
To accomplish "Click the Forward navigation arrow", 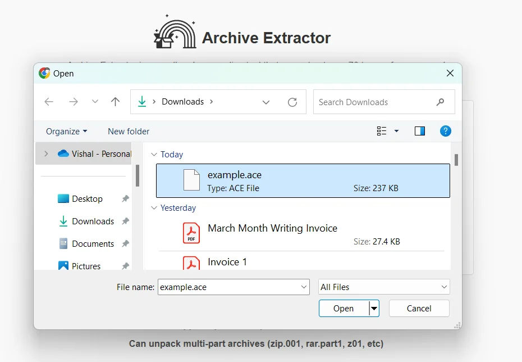I will point(73,102).
